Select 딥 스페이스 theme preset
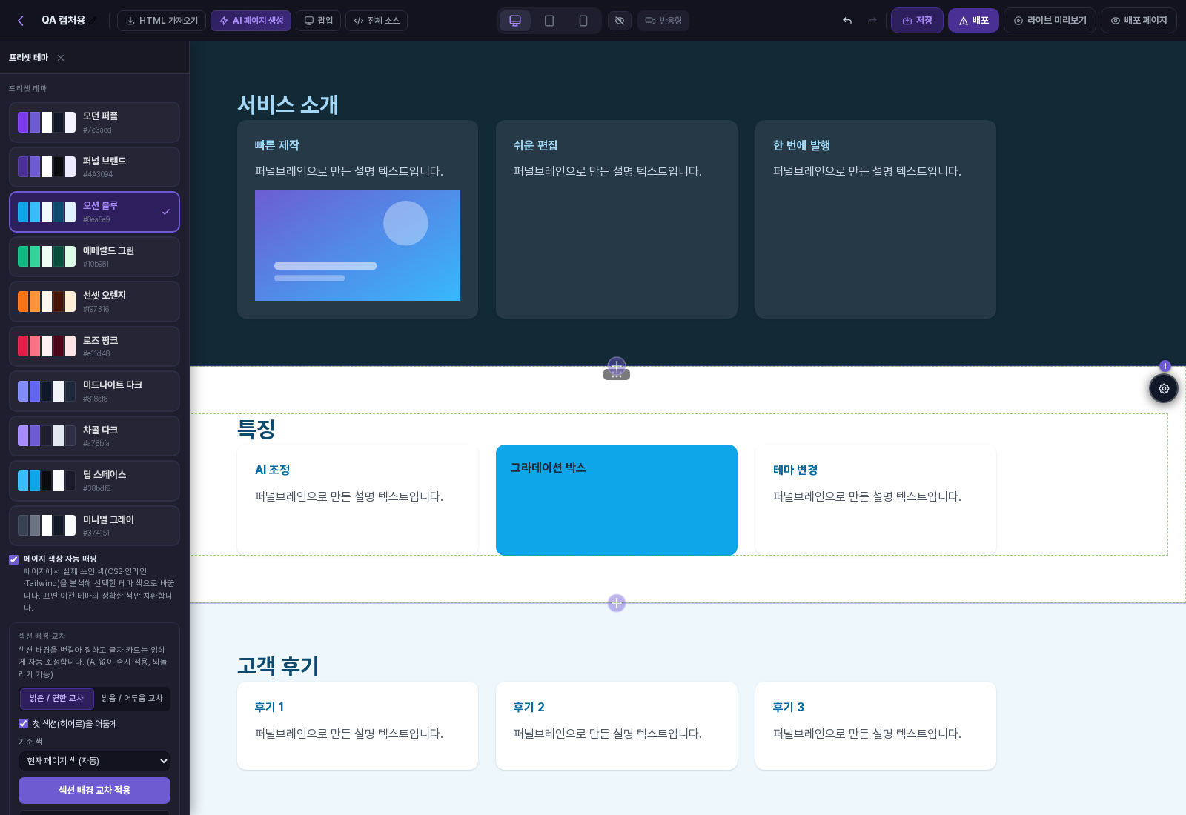Image resolution: width=1186 pixels, height=815 pixels. click(x=95, y=481)
